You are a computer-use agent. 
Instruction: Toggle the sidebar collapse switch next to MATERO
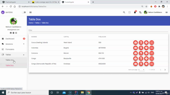point(24,12)
